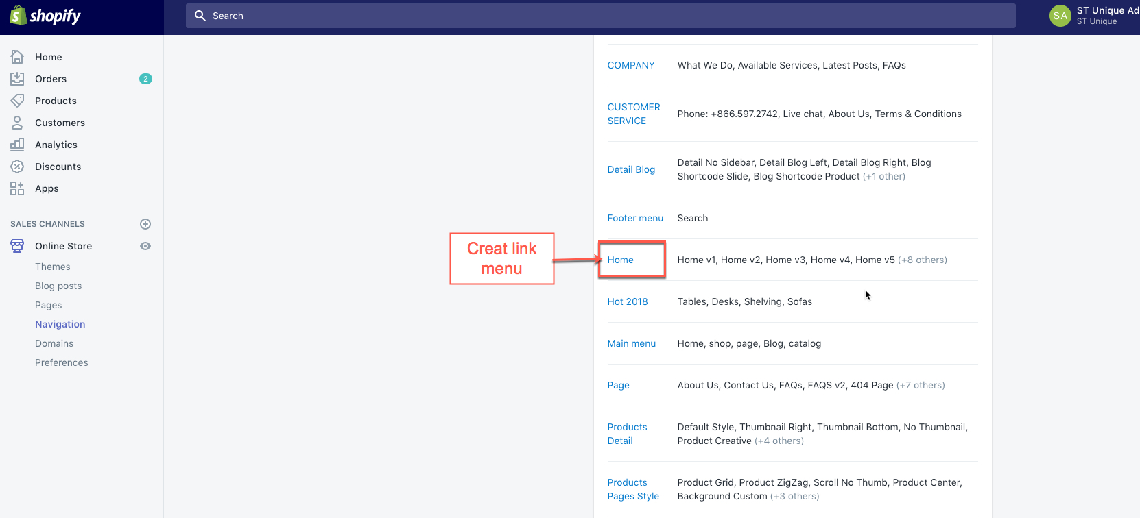Click the Home house icon in sidebar

[x=17, y=57]
